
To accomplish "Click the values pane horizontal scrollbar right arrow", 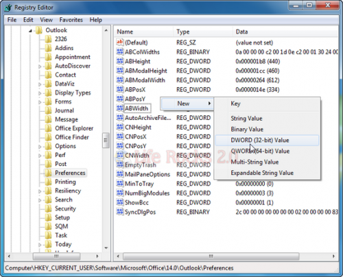I will coord(333,256).
